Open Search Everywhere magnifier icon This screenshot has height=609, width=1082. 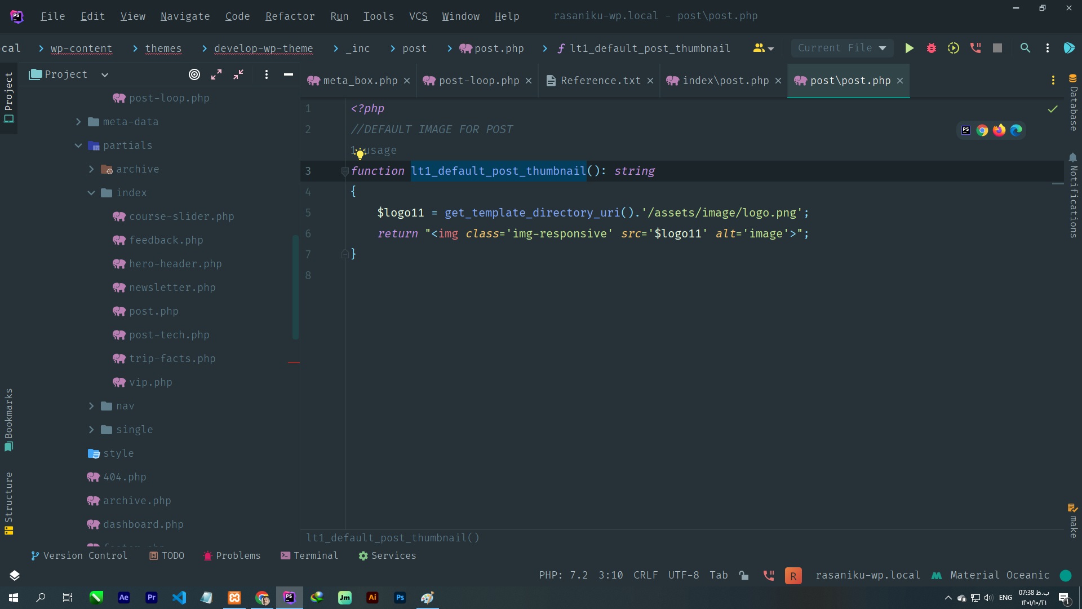[x=1025, y=48]
